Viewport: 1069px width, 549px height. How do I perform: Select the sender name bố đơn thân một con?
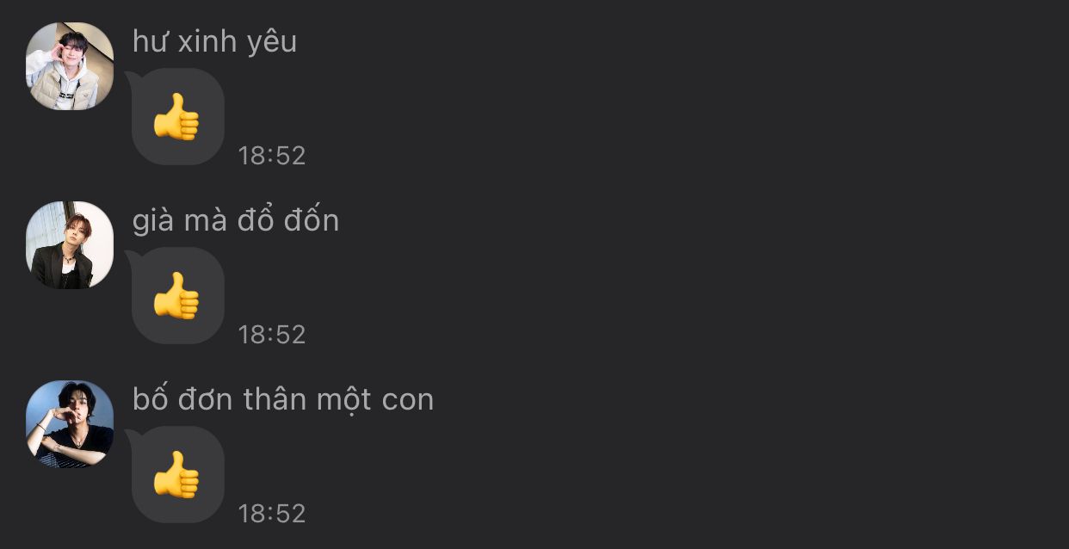pos(283,399)
